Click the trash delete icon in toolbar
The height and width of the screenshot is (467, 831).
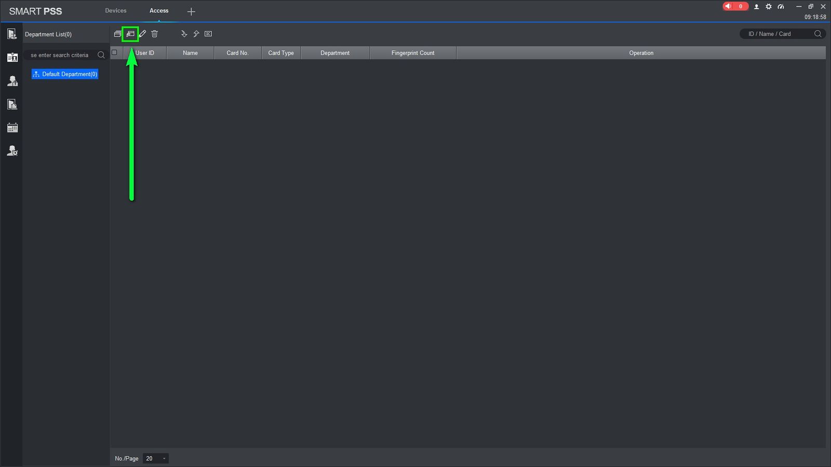(154, 34)
